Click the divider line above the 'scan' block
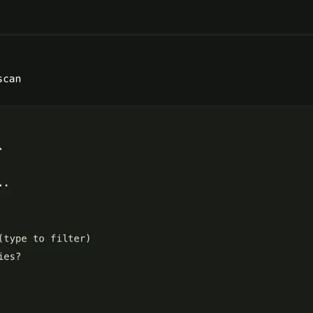Viewport: 313px width, 313px height. coord(156,35)
